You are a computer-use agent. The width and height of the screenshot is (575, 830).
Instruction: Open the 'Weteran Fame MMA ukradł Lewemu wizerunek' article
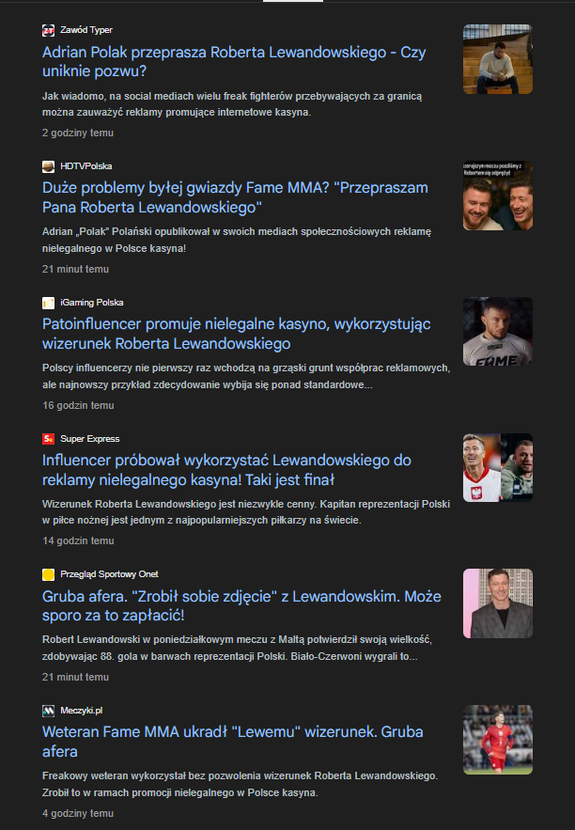233,742
